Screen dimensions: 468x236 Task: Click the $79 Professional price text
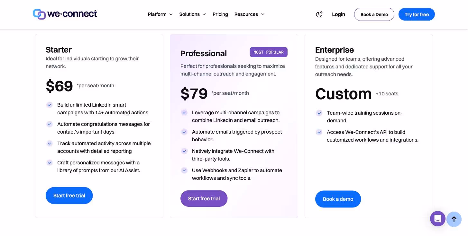click(194, 93)
